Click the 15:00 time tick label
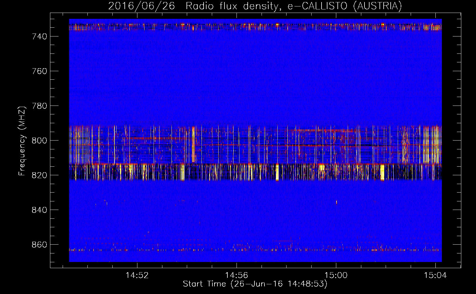Screen dimensions: 476x294 pos(336,275)
